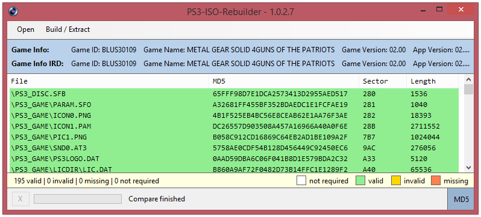Click the yellow 'invalid' legend swatch
The width and height of the screenshot is (481, 217).
396,181
